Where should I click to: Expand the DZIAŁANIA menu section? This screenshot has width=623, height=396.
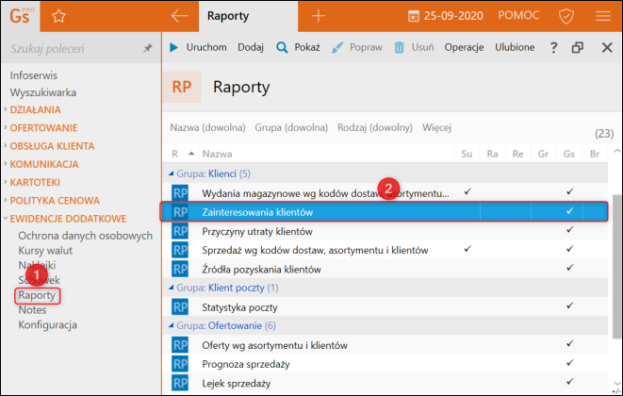(5, 109)
